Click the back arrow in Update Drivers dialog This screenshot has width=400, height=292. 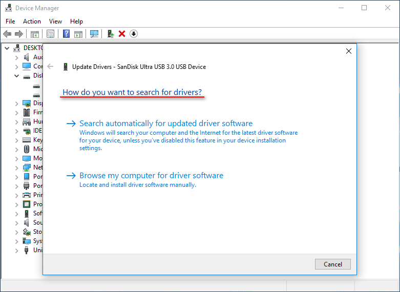pos(50,66)
